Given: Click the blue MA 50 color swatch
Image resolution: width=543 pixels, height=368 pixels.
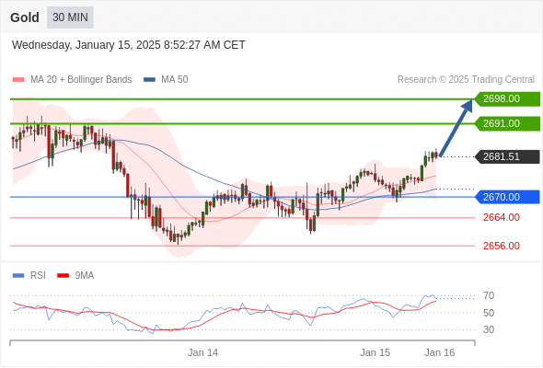Looking at the screenshot, I should [150, 80].
